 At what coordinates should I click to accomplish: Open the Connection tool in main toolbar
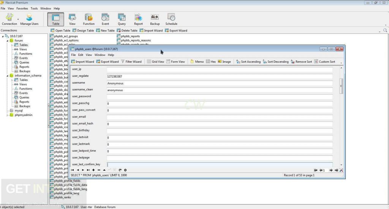[x=9, y=19]
